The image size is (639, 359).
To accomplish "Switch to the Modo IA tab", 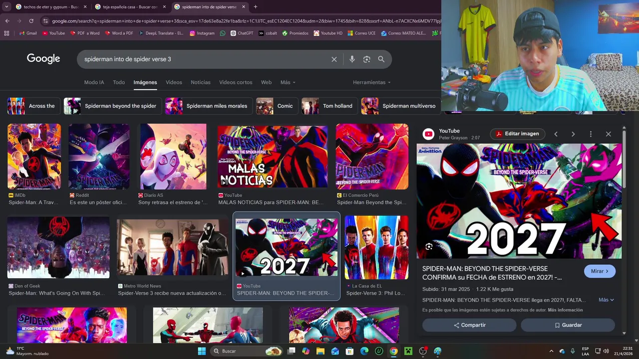I will [x=94, y=82].
